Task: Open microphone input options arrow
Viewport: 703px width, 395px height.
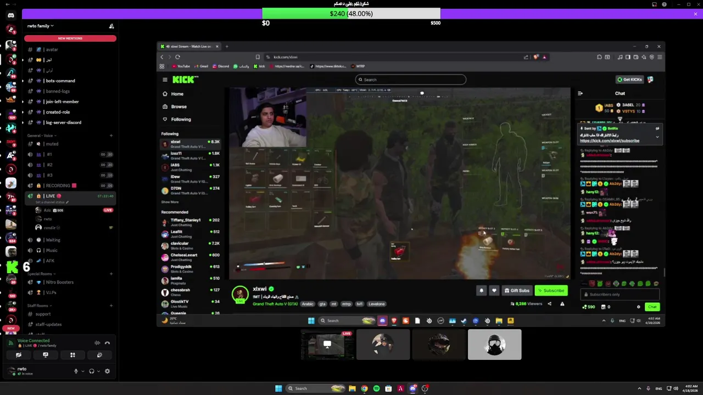Action: tap(82, 371)
